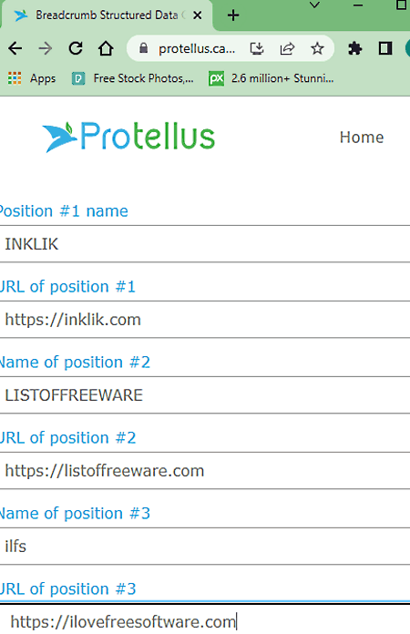Go back using the browser back arrow
The height and width of the screenshot is (634, 410).
[x=15, y=48]
